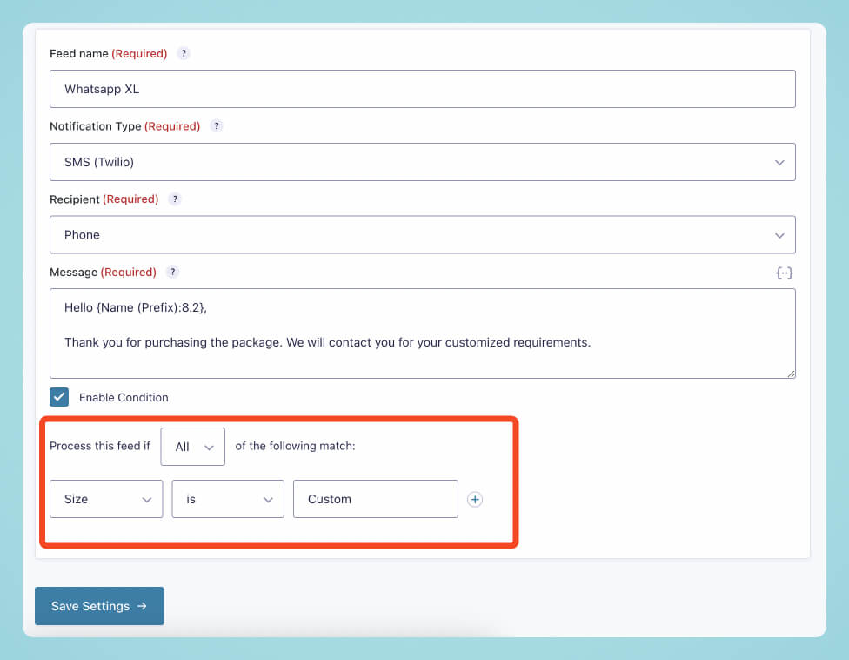
Task: Click the 'Process this feed if' text
Action: pyautogui.click(x=100, y=446)
